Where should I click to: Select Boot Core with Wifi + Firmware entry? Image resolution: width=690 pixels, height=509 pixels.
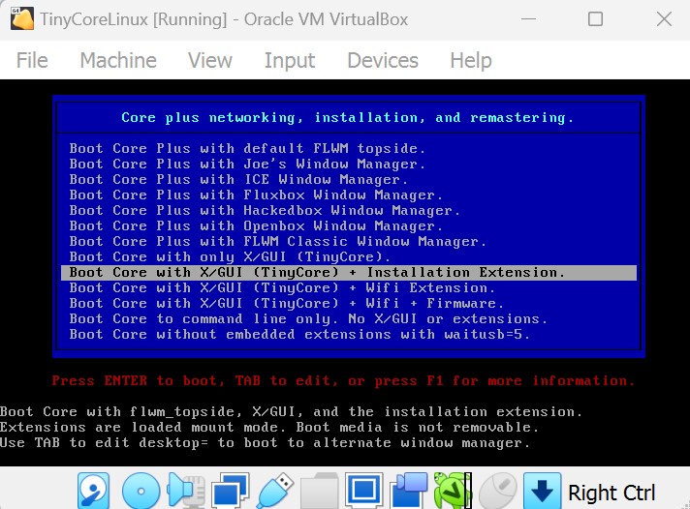(349, 303)
